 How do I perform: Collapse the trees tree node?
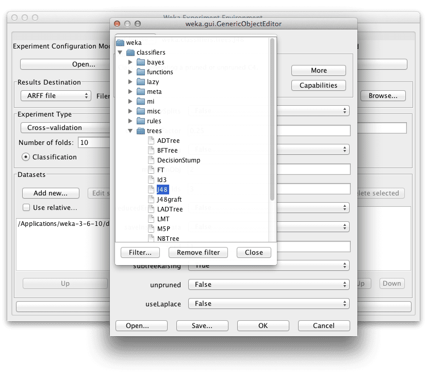pos(130,131)
